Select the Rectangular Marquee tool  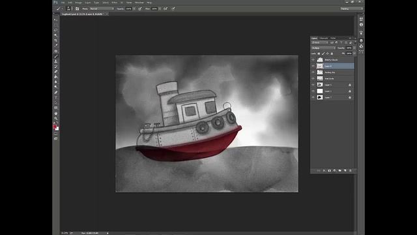click(55, 25)
